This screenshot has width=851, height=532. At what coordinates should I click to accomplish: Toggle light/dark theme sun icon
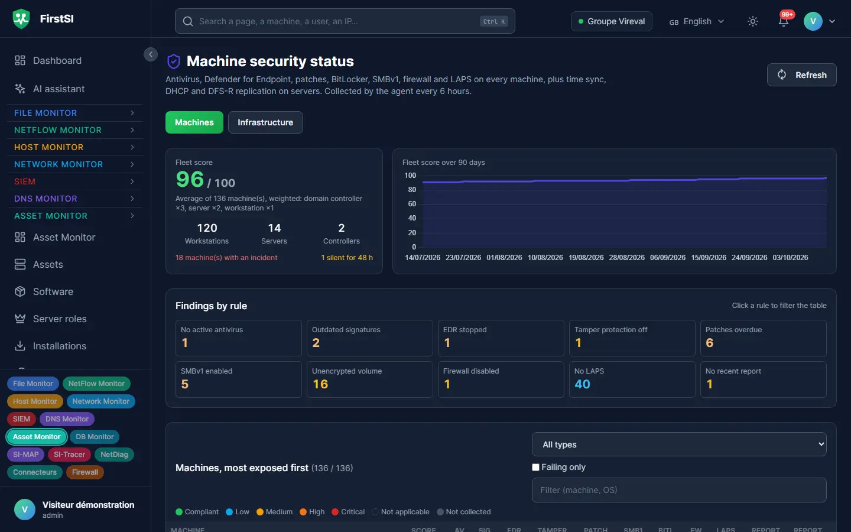tap(753, 21)
